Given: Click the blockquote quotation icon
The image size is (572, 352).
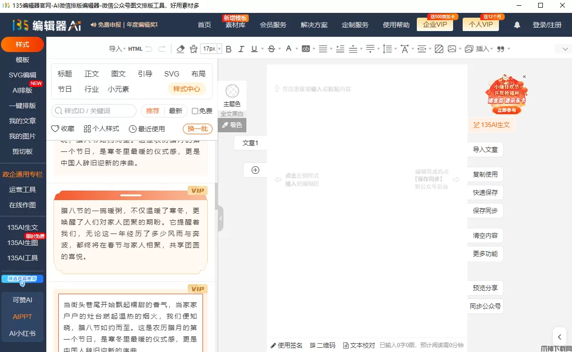Looking at the screenshot, I should (500, 49).
